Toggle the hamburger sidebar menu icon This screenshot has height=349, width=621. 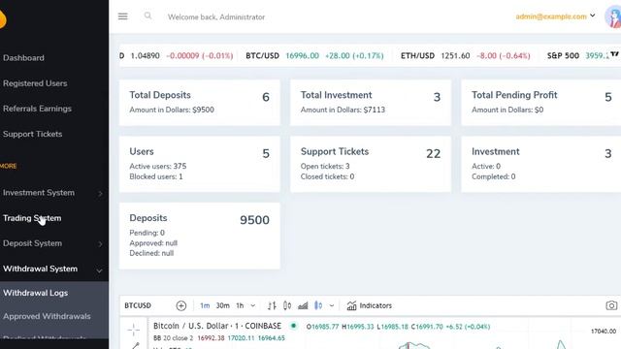[123, 16]
